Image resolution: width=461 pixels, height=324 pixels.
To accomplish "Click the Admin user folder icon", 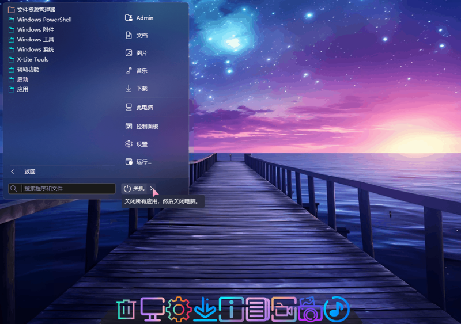I will pyautogui.click(x=129, y=18).
